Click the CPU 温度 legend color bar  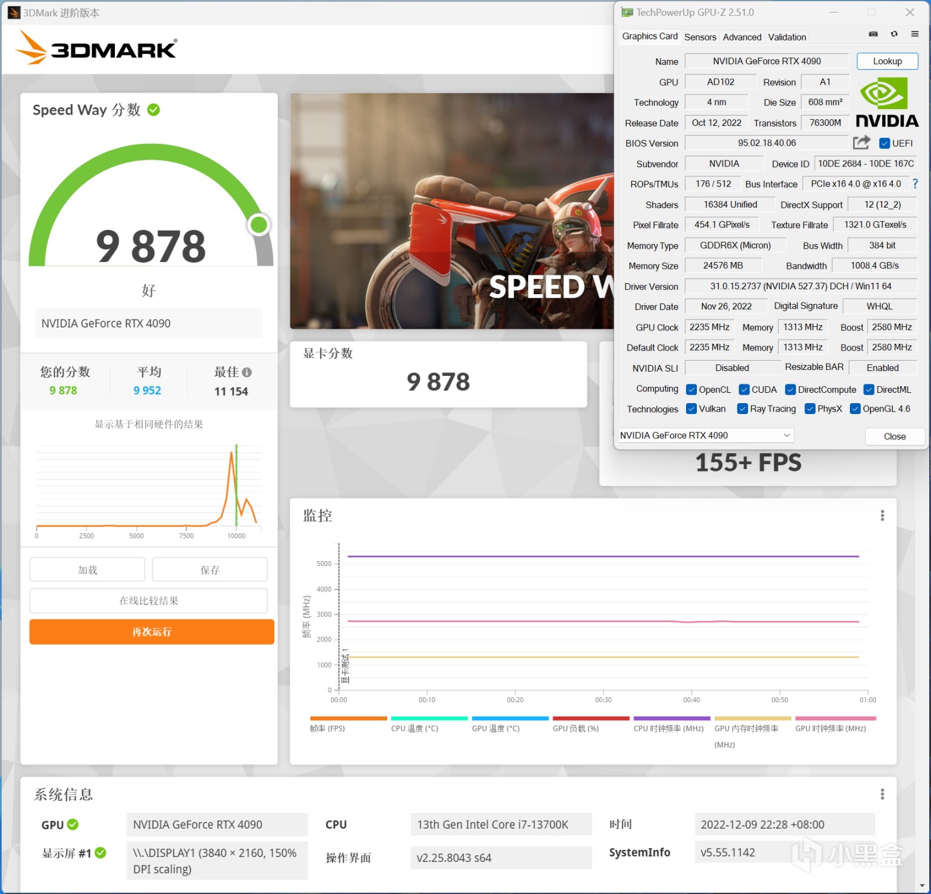430,718
